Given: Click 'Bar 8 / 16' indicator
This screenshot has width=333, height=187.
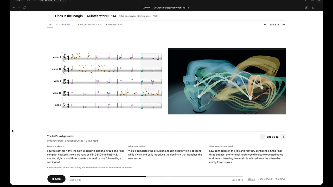Looking at the screenshot, I should tap(273, 137).
